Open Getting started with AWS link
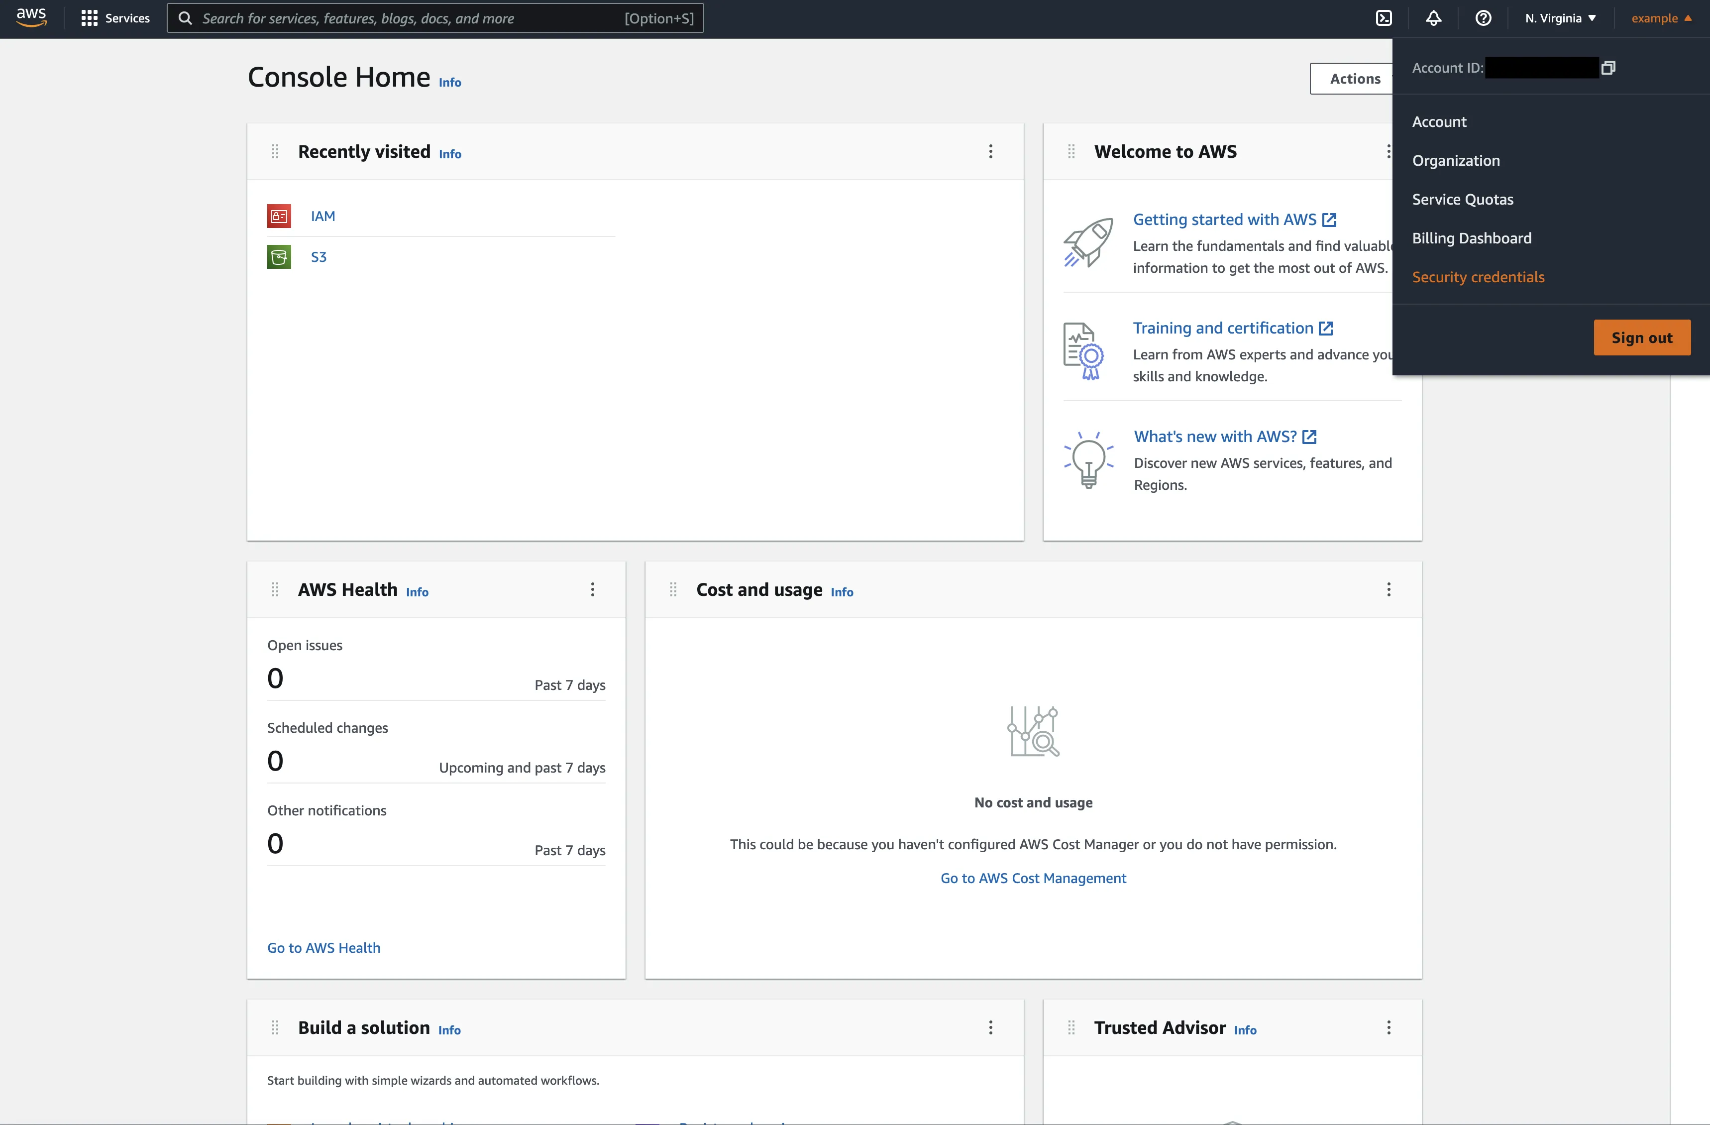 coord(1224,219)
